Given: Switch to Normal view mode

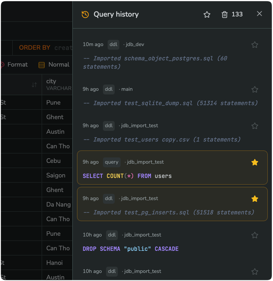Looking at the screenshot, I should pyautogui.click(x=54, y=65).
